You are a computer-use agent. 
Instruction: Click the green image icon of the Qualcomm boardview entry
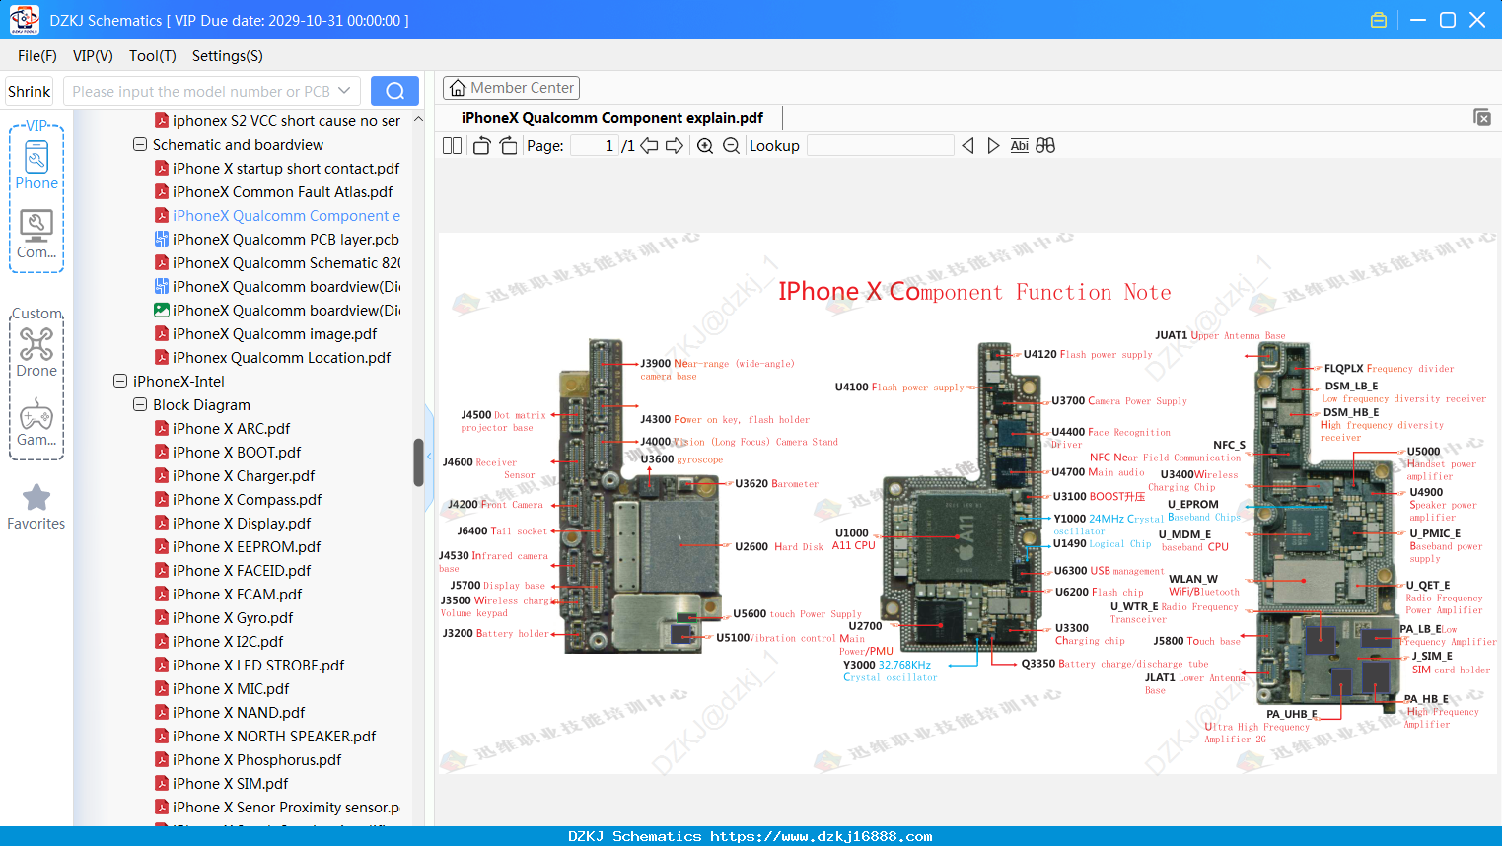(x=162, y=311)
